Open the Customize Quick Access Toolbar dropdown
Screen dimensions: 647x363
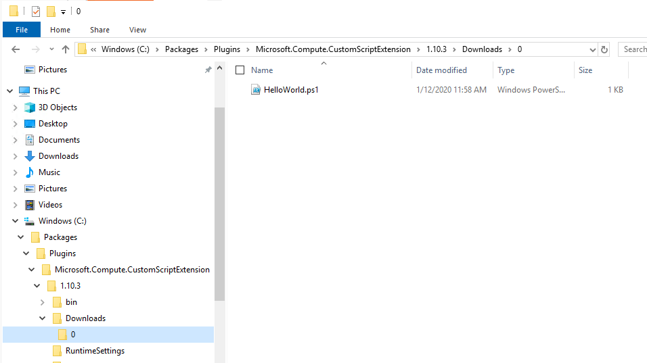pyautogui.click(x=63, y=12)
